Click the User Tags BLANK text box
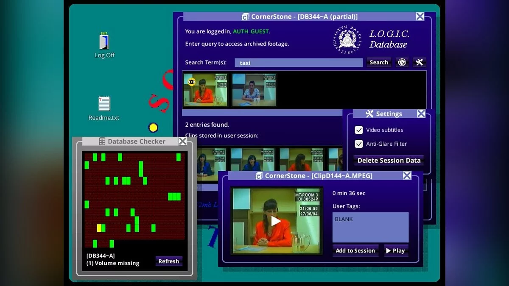The width and height of the screenshot is (509, 286). click(x=370, y=227)
